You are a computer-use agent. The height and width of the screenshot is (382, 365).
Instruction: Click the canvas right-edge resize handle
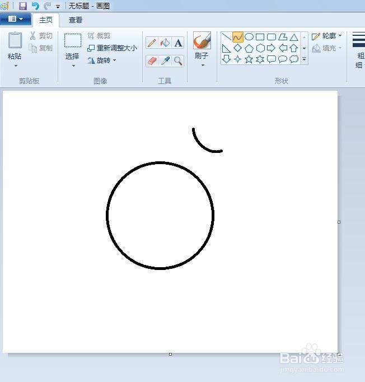point(339,222)
